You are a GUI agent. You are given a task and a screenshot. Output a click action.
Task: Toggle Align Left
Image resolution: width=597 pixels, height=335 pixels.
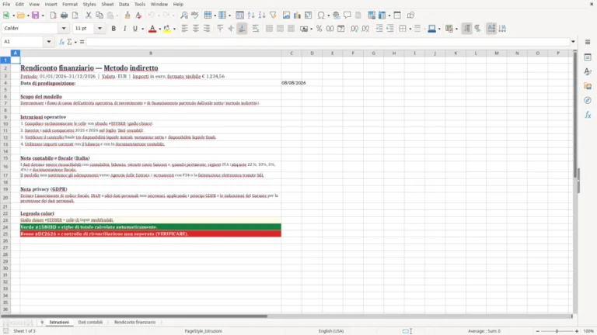[x=185, y=29]
